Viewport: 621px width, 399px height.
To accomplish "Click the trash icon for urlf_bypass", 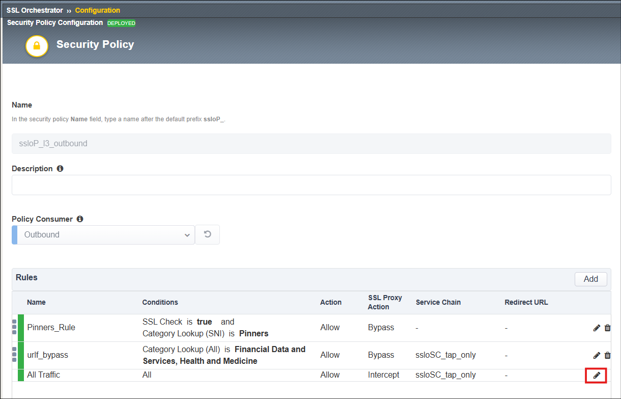I will (x=607, y=355).
